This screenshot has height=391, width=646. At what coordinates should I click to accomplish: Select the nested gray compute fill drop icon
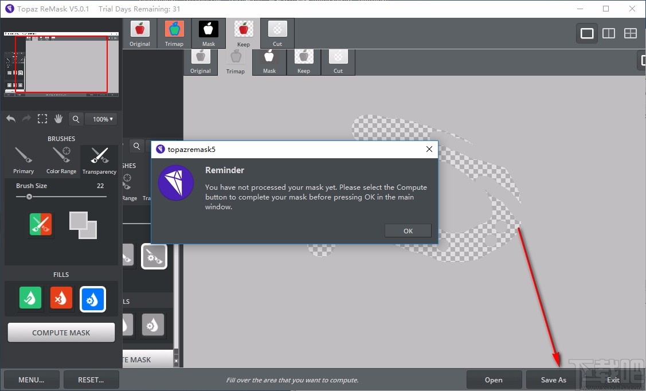click(x=153, y=324)
